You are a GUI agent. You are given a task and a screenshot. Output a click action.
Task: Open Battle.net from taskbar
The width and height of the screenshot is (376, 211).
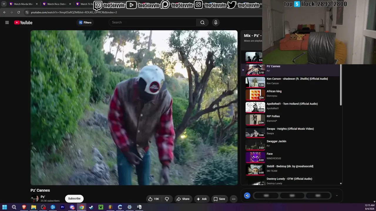coord(53,207)
